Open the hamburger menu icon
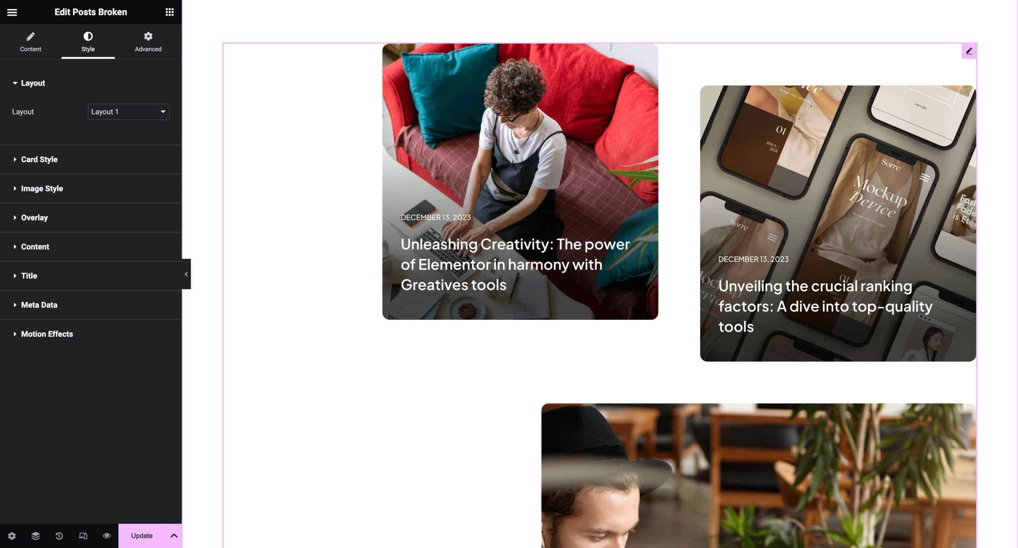The height and width of the screenshot is (548, 1018). click(x=12, y=12)
